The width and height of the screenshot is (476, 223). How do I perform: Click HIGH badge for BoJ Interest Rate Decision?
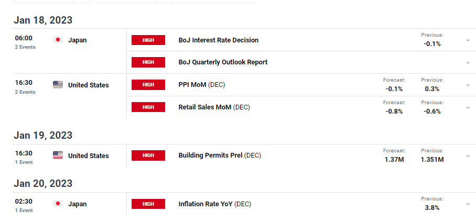pos(148,40)
